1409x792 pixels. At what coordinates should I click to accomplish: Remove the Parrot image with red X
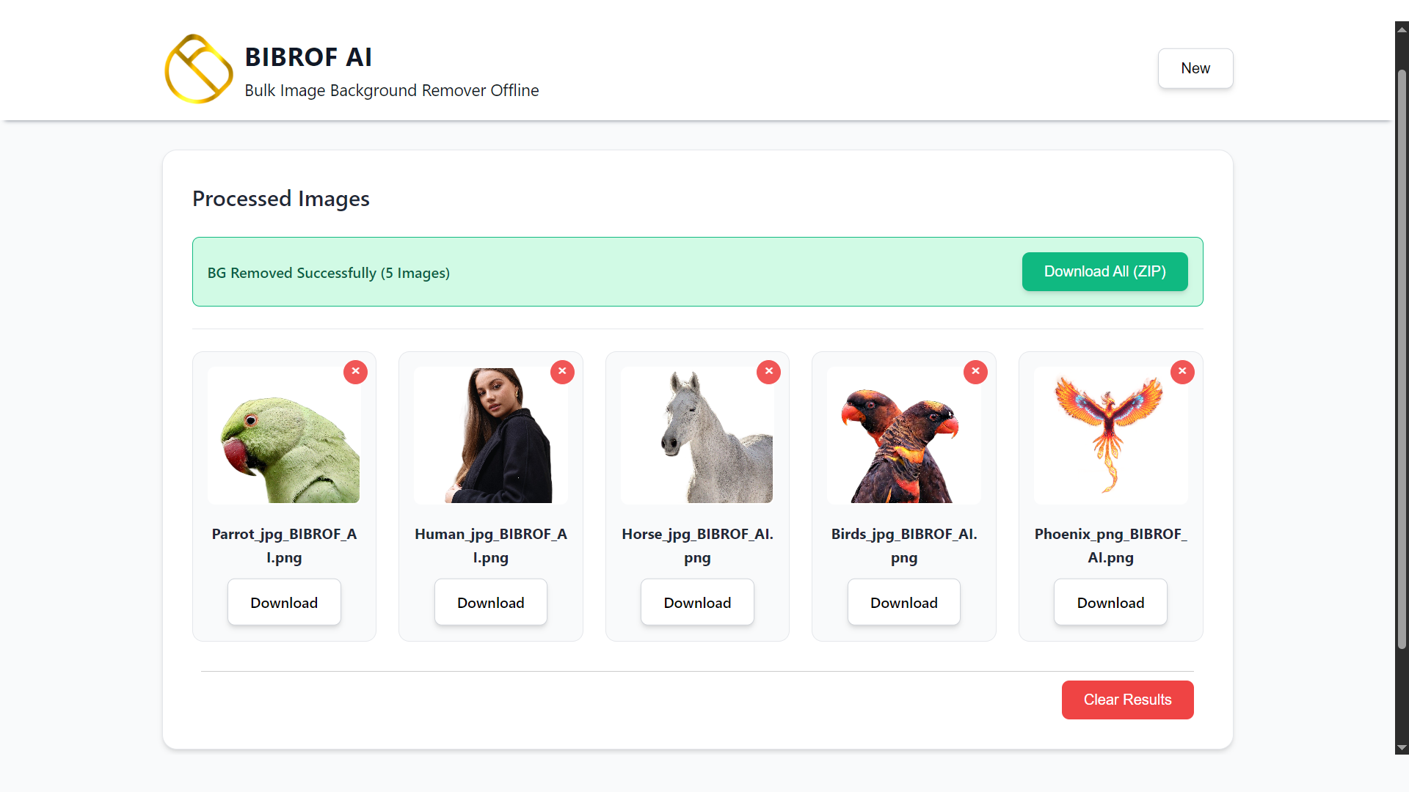click(356, 372)
